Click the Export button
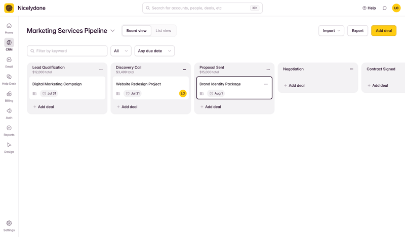The height and width of the screenshot is (237, 405). pyautogui.click(x=357, y=31)
